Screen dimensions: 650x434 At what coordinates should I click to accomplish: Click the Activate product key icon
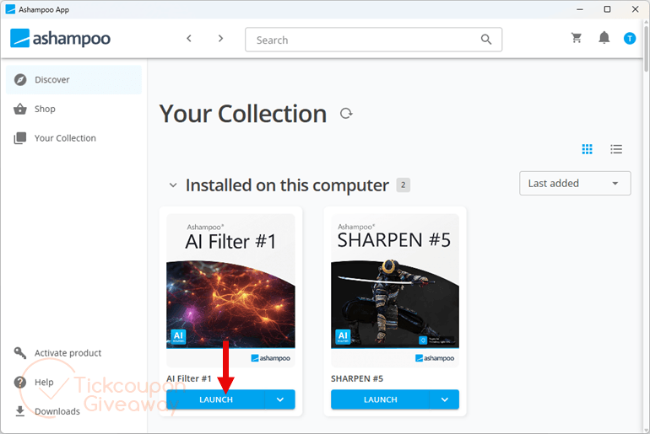point(20,353)
